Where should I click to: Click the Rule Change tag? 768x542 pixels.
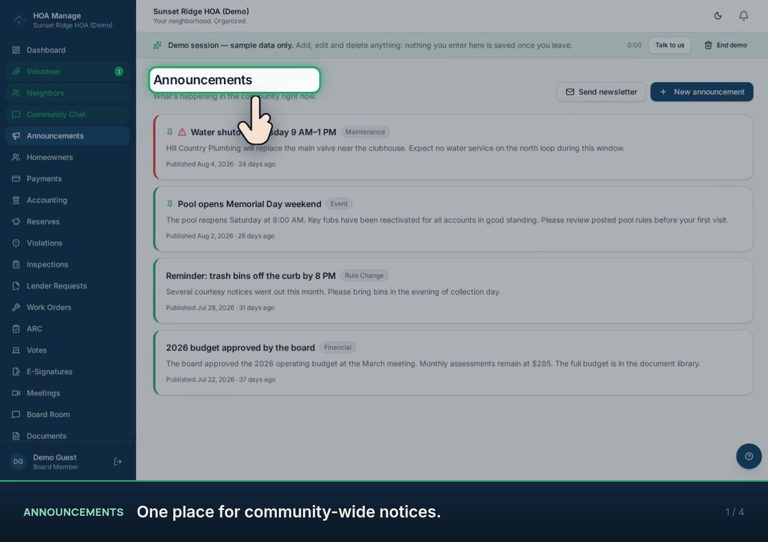[364, 276]
